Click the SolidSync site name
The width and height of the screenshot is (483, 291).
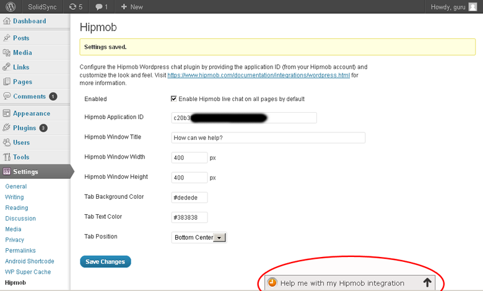tap(42, 7)
